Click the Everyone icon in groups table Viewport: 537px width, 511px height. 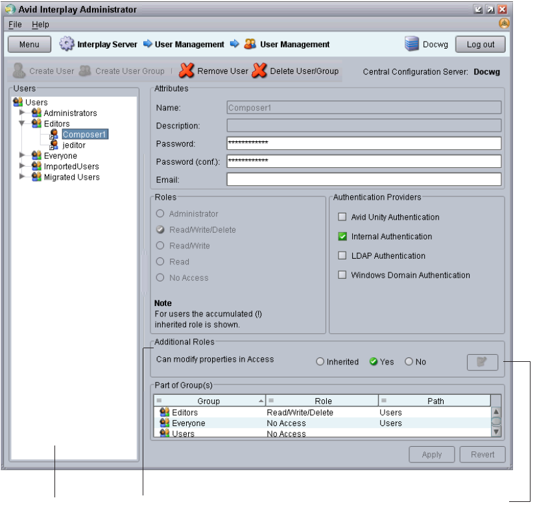[x=165, y=422]
